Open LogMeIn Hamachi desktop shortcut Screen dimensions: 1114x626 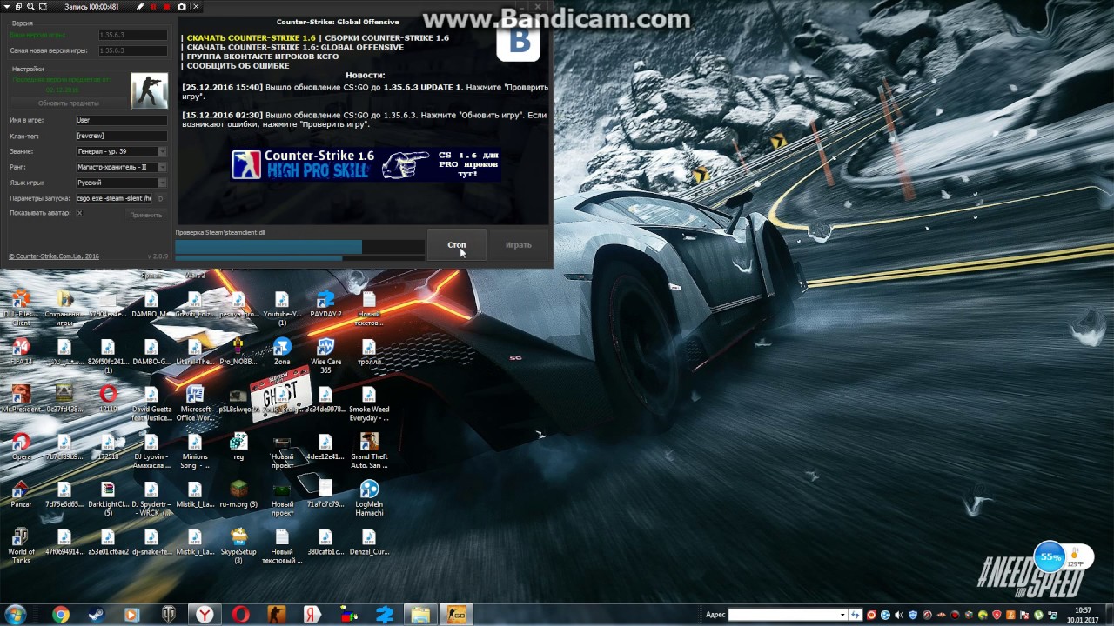[x=369, y=499]
